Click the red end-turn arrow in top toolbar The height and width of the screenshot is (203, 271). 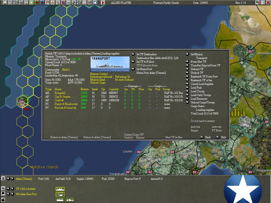point(103,3)
